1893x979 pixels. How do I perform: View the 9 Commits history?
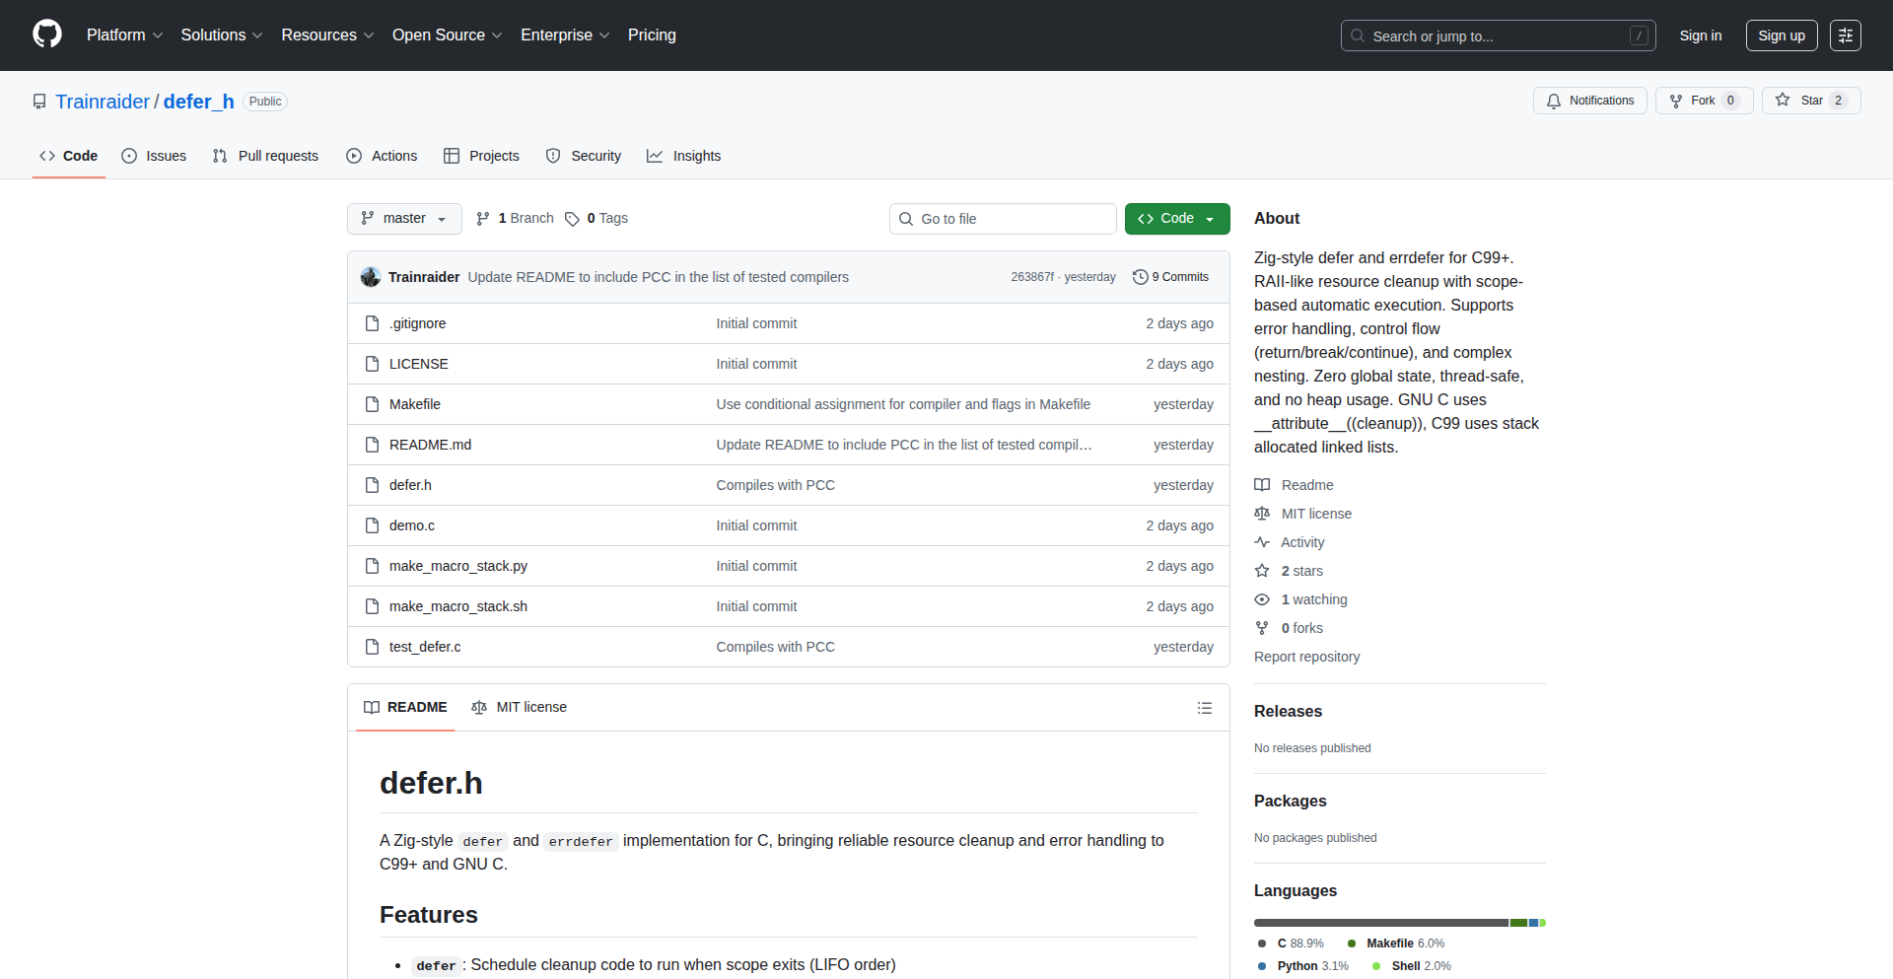(1170, 277)
